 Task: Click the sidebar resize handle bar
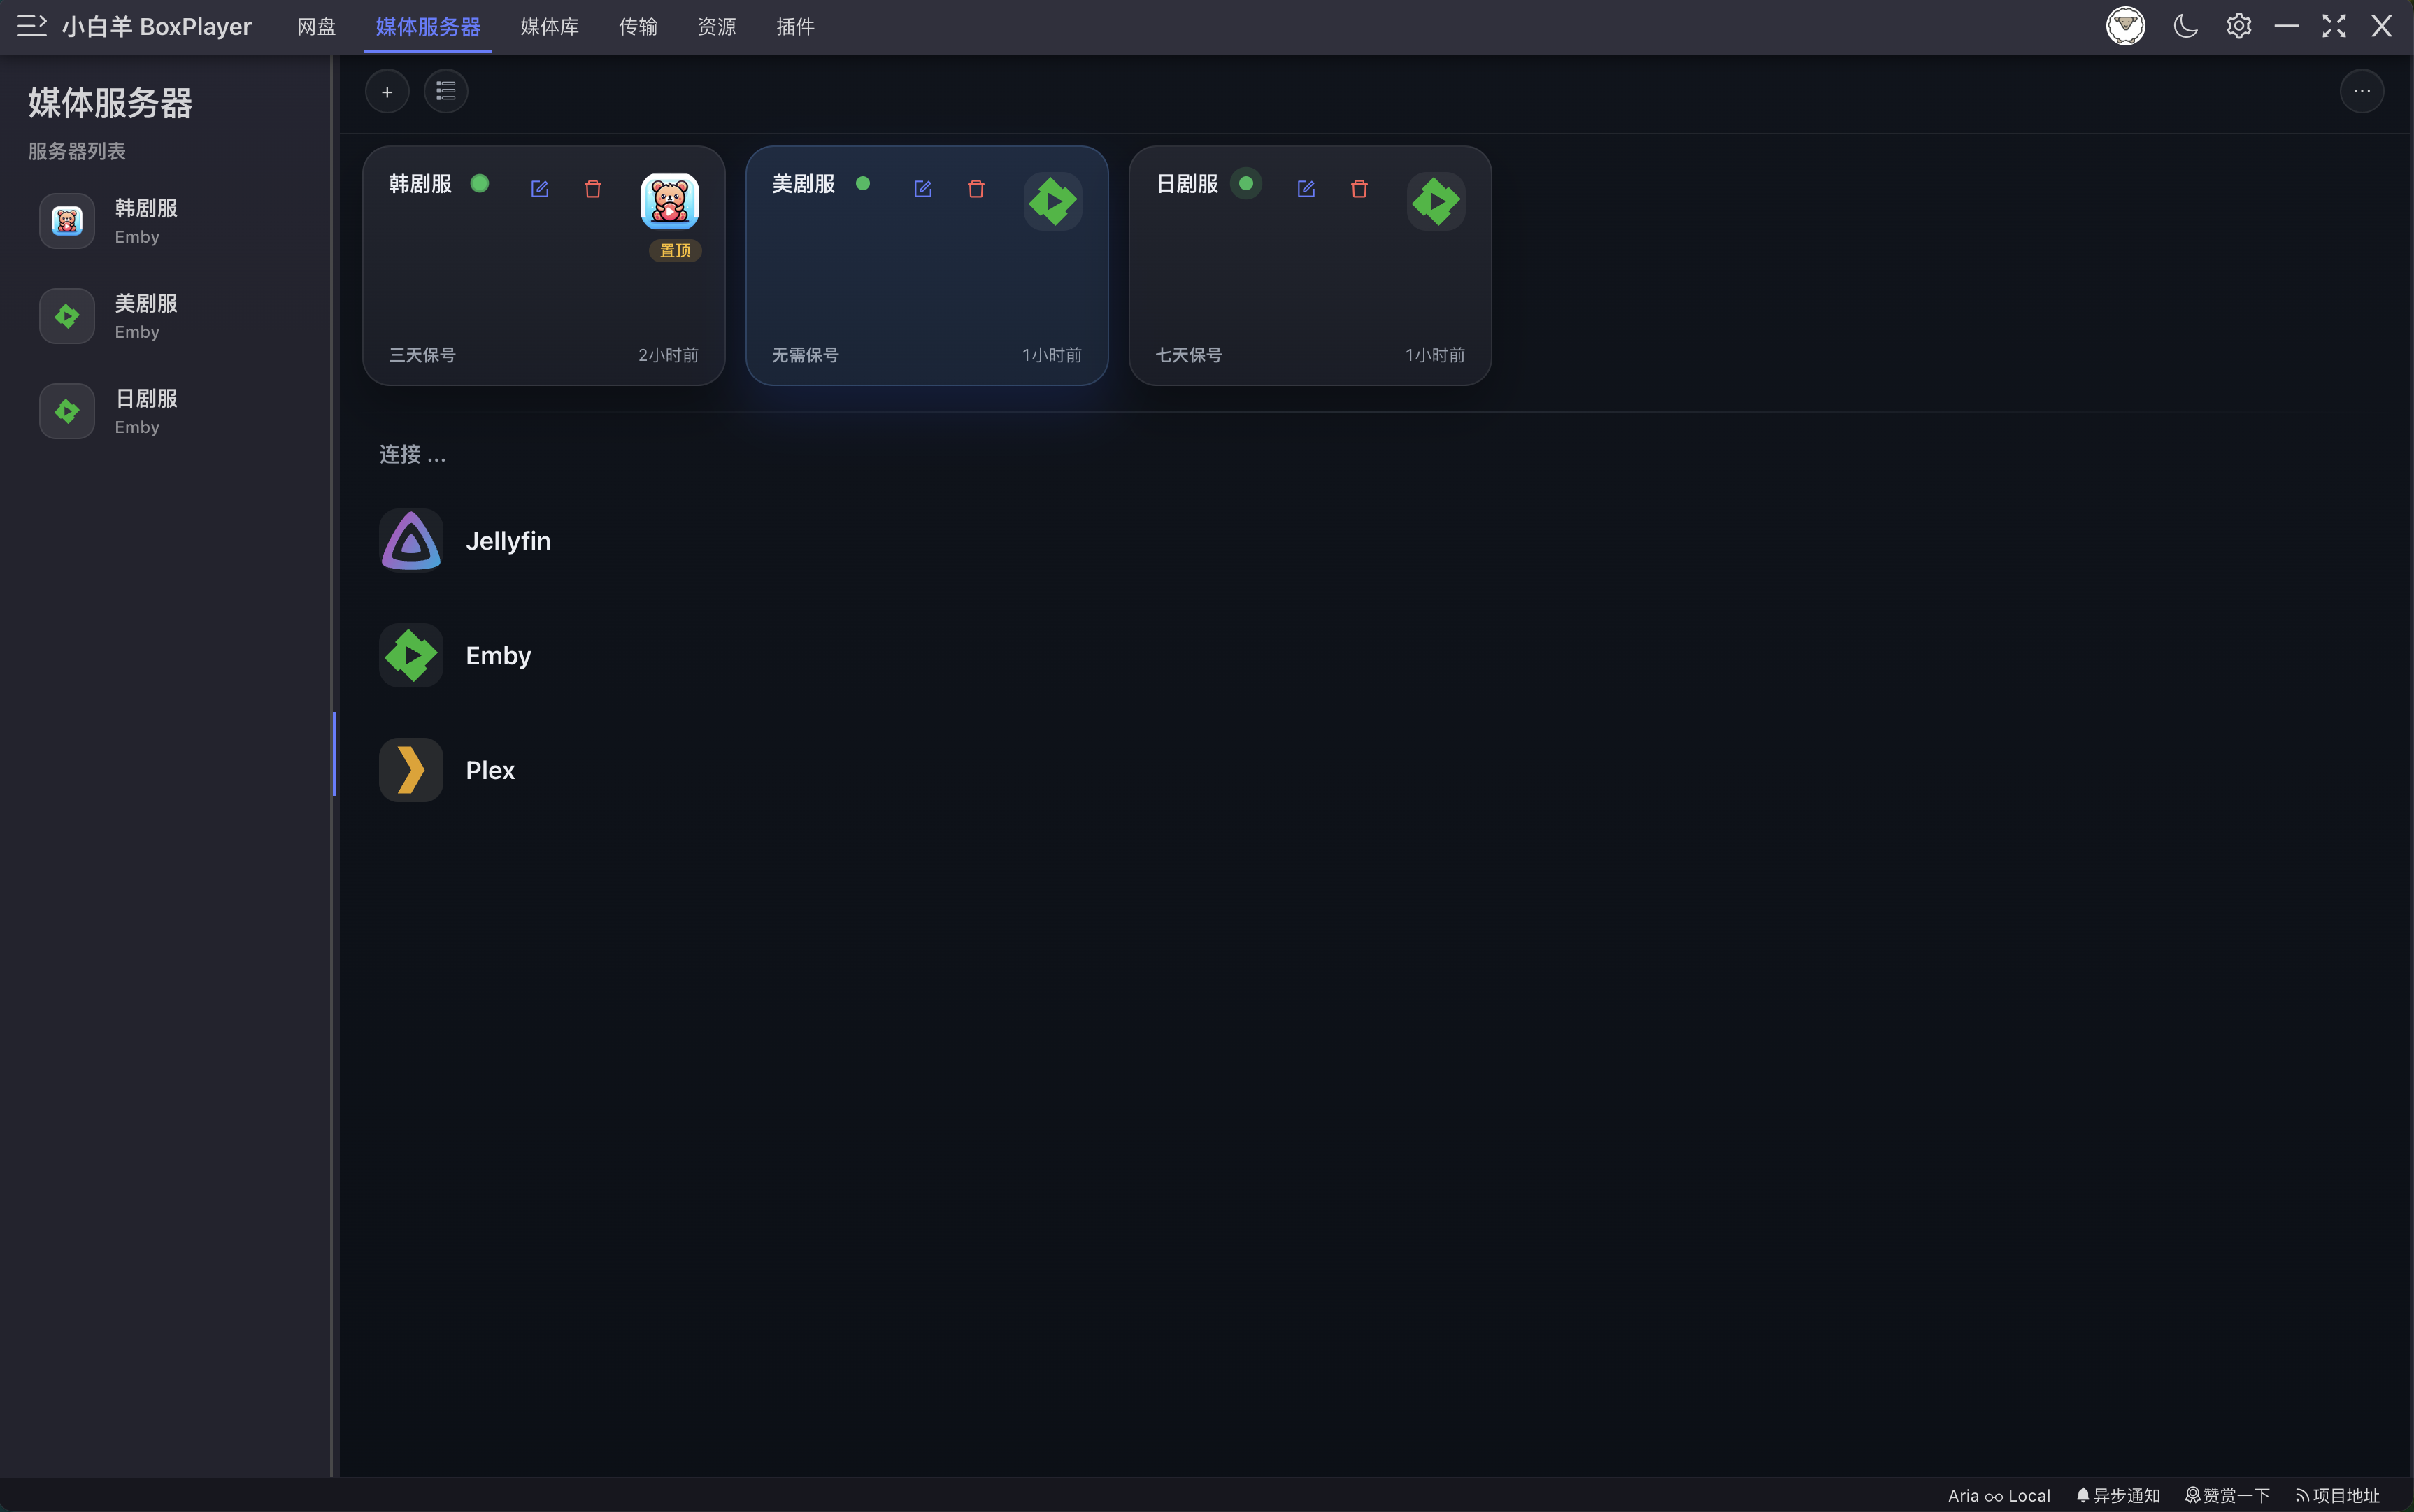coord(334,754)
